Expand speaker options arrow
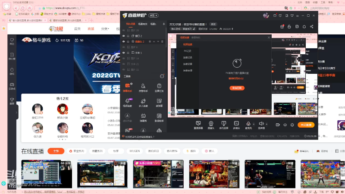Viewport: 345px width, 194px height. coord(267,124)
